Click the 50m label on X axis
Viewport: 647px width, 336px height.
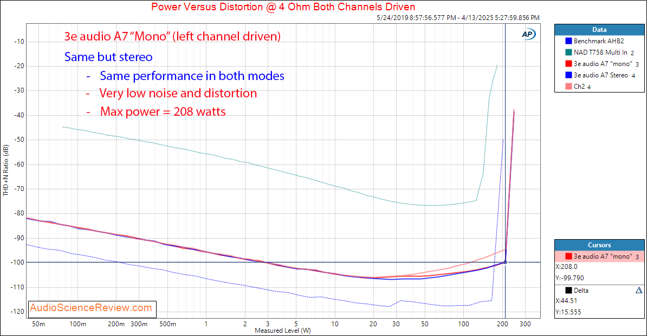click(x=38, y=324)
